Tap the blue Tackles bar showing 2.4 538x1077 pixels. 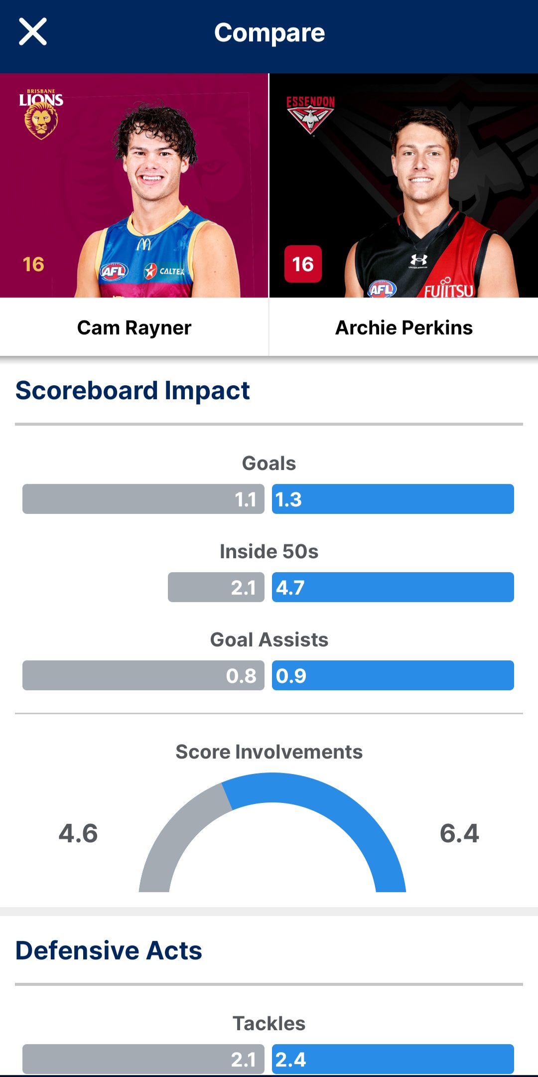(393, 1059)
